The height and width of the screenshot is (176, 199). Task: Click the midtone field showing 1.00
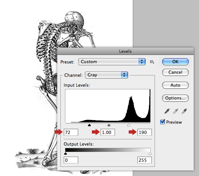tap(108, 132)
